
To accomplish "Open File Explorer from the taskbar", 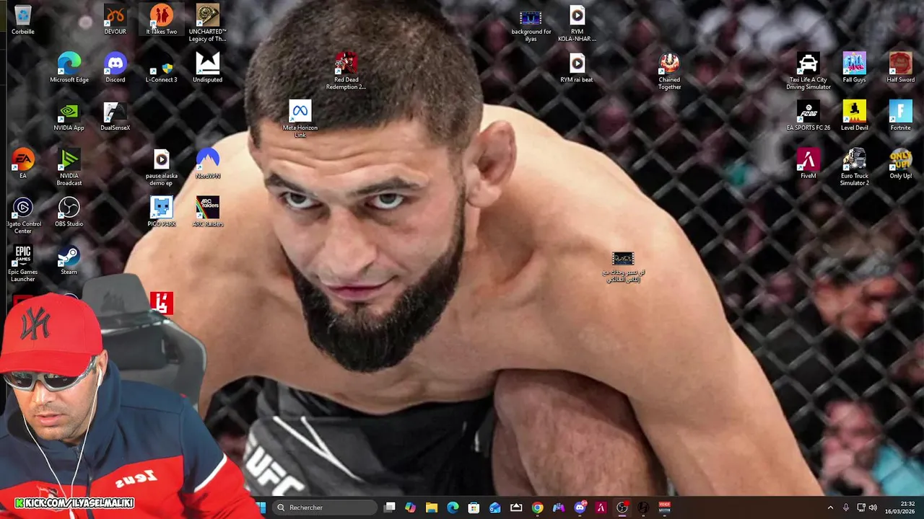I will (431, 507).
